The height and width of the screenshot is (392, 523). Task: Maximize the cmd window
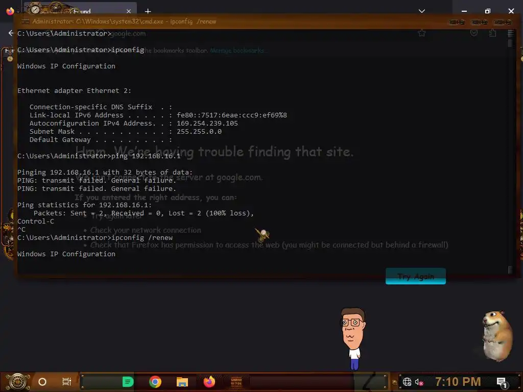[x=479, y=22]
